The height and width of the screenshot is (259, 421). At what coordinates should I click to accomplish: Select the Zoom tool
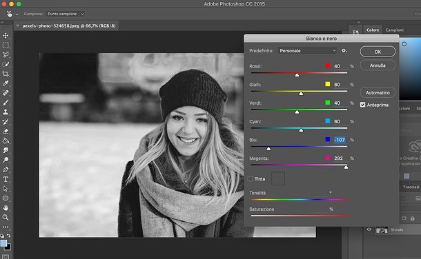pos(6,217)
